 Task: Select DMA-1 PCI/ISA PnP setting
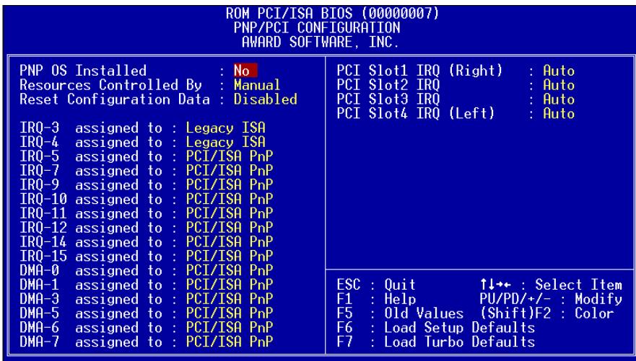pos(230,285)
